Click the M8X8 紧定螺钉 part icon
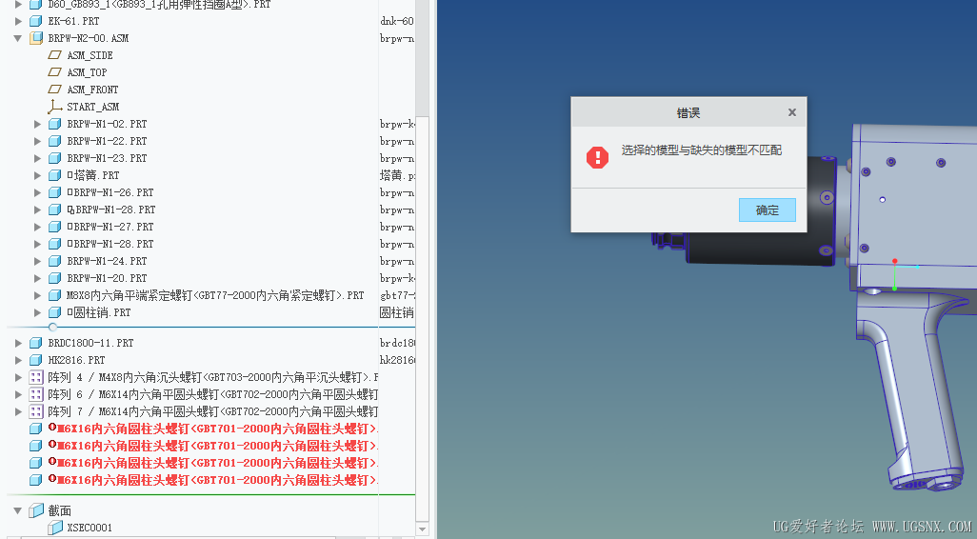Screen dimensions: 977x539 pyautogui.click(x=55, y=295)
